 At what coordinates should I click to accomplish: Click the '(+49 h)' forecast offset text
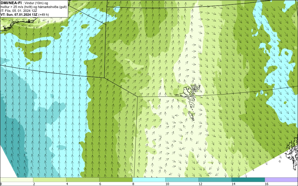click(44, 15)
